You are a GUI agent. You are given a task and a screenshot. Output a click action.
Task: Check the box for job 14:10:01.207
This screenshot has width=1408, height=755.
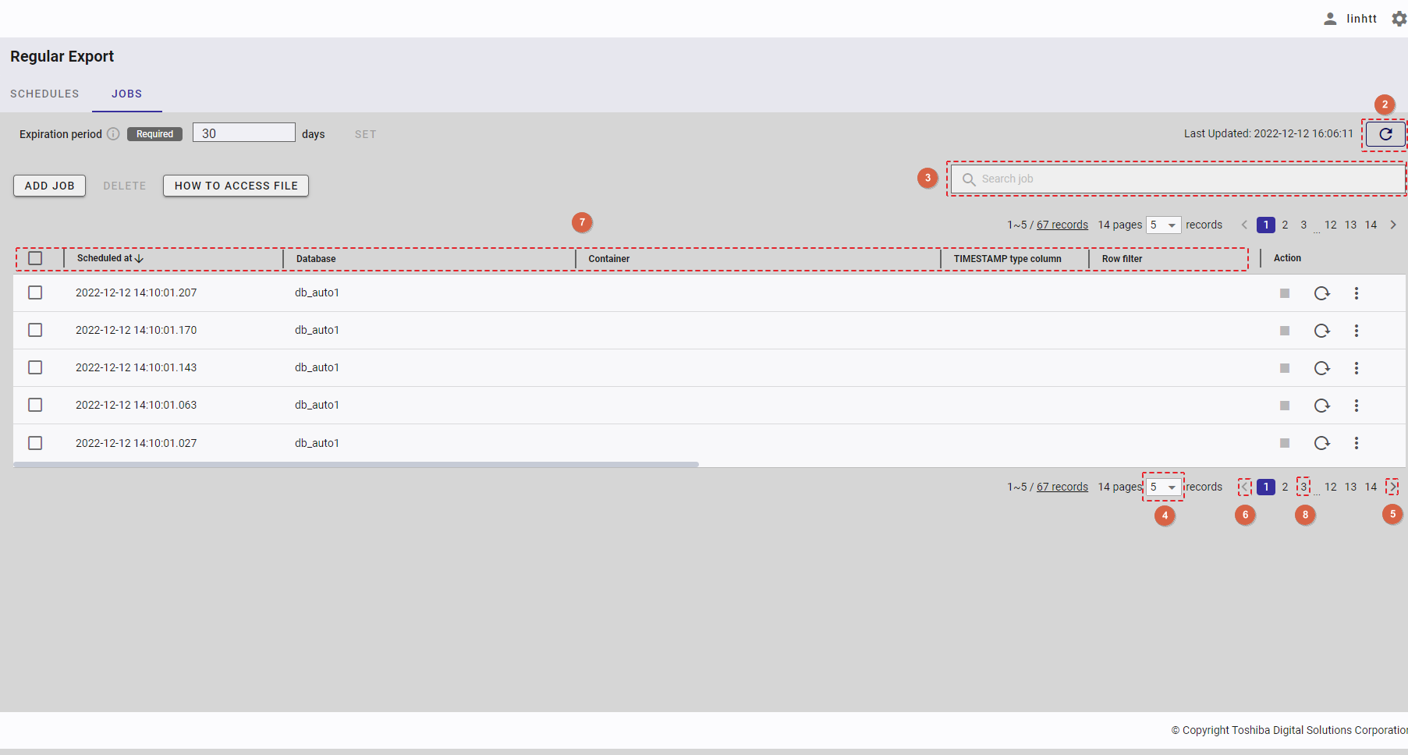pyautogui.click(x=35, y=292)
